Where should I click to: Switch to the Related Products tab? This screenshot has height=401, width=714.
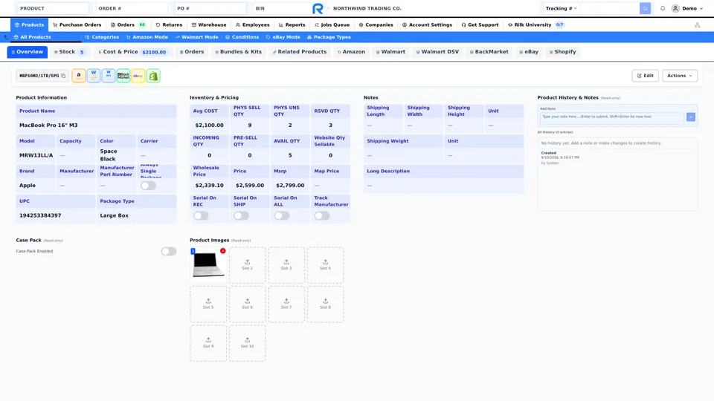pyautogui.click(x=300, y=52)
